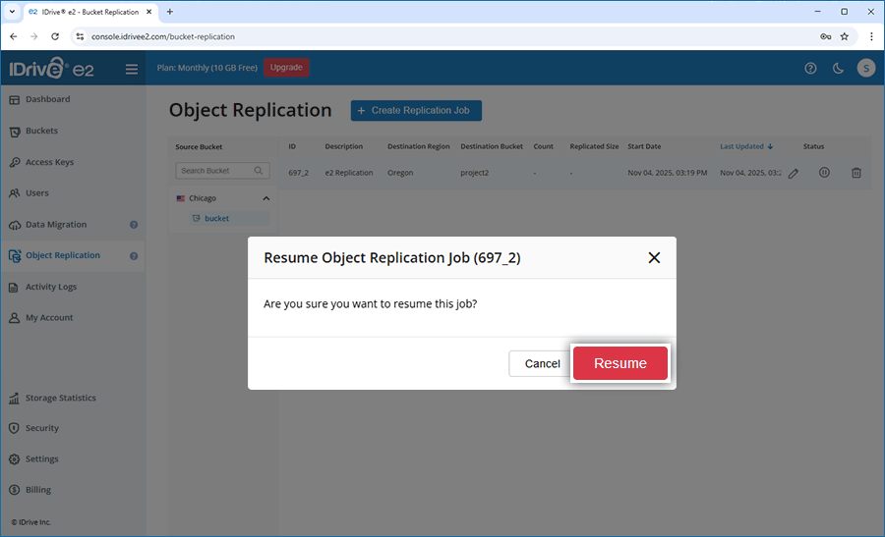This screenshot has height=537, width=885.
Task: Click the edit pencil icon for job 697_2
Action: pyautogui.click(x=794, y=173)
